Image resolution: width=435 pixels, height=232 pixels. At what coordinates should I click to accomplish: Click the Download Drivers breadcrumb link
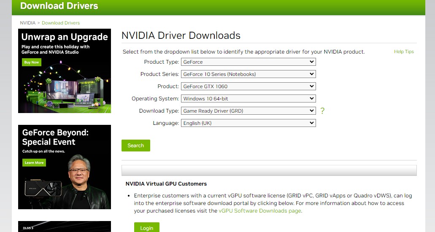[x=61, y=23]
